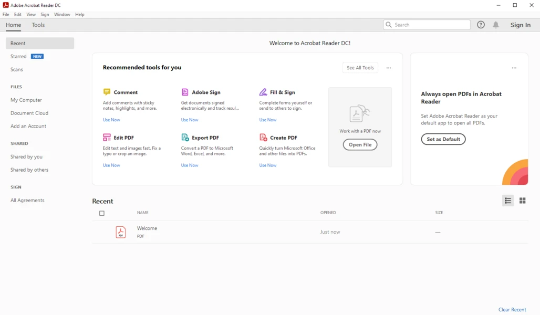The image size is (540, 315).
Task: Click the Export PDF tool title
Action: click(205, 138)
